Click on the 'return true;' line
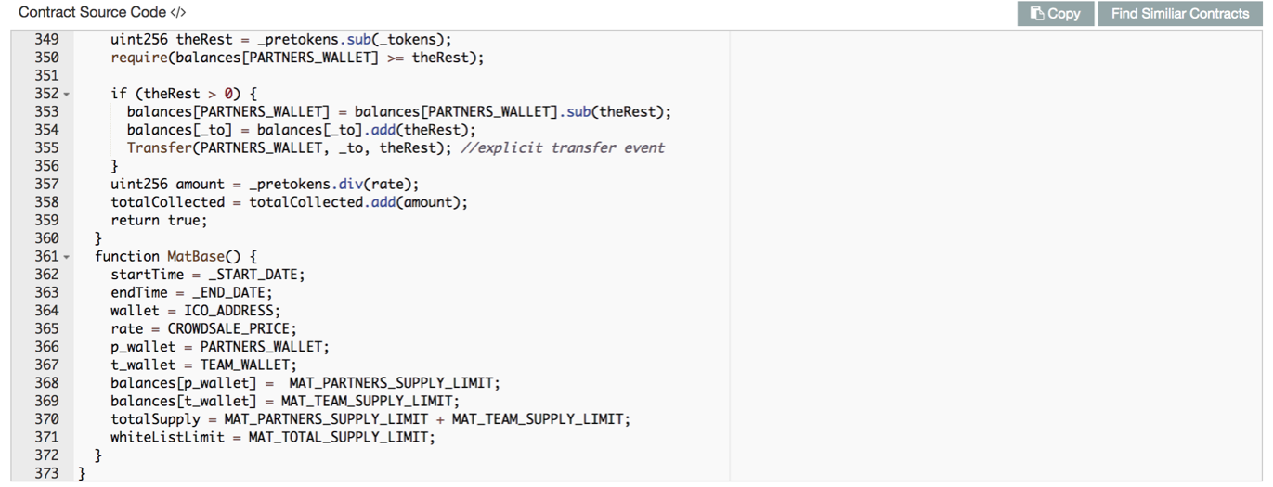 [159, 220]
